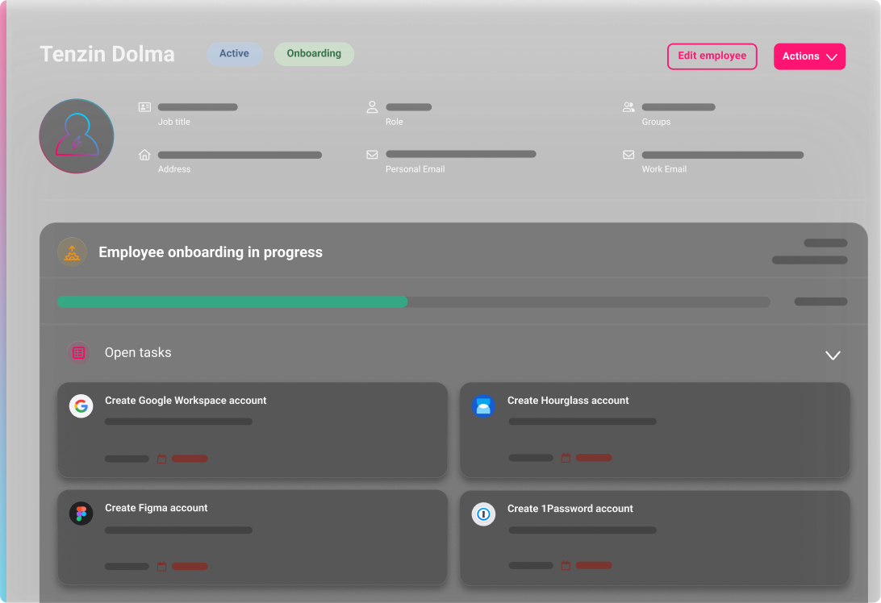Click the Work Email envelope icon
The height and width of the screenshot is (603, 881).
click(628, 155)
